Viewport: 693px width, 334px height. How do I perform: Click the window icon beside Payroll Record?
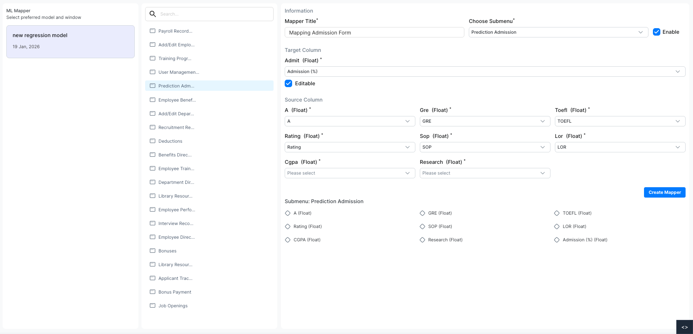[153, 31]
